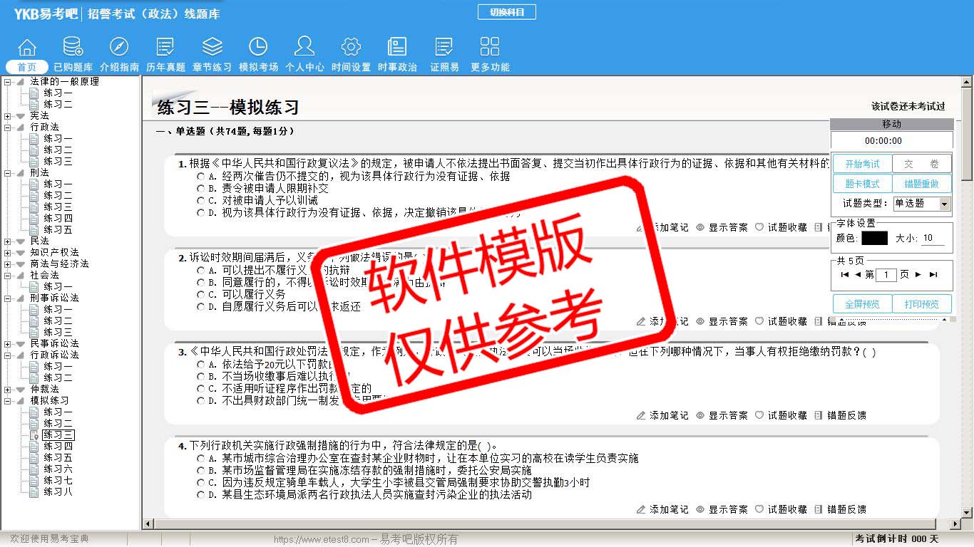Select option C for question 2
This screenshot has height=547, width=974.
tap(201, 294)
